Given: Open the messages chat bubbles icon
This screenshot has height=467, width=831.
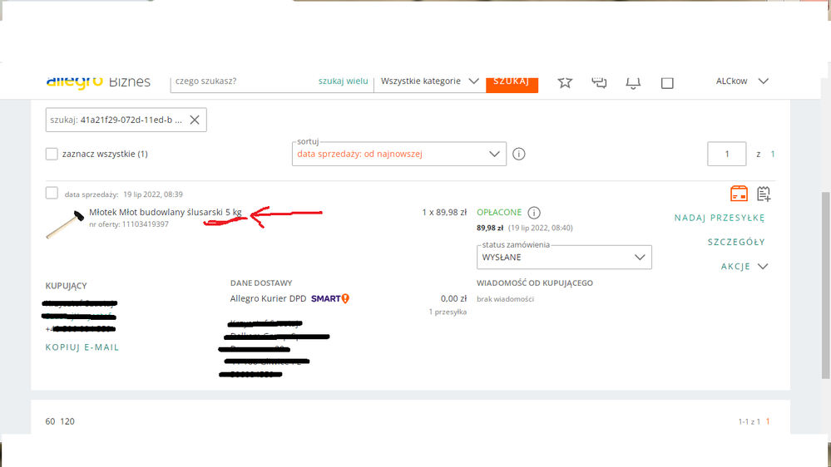Looking at the screenshot, I should [x=599, y=81].
